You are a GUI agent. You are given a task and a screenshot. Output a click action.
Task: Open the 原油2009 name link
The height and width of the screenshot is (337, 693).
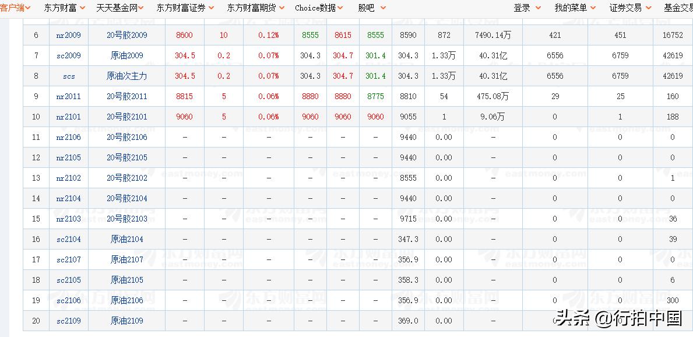tap(127, 55)
